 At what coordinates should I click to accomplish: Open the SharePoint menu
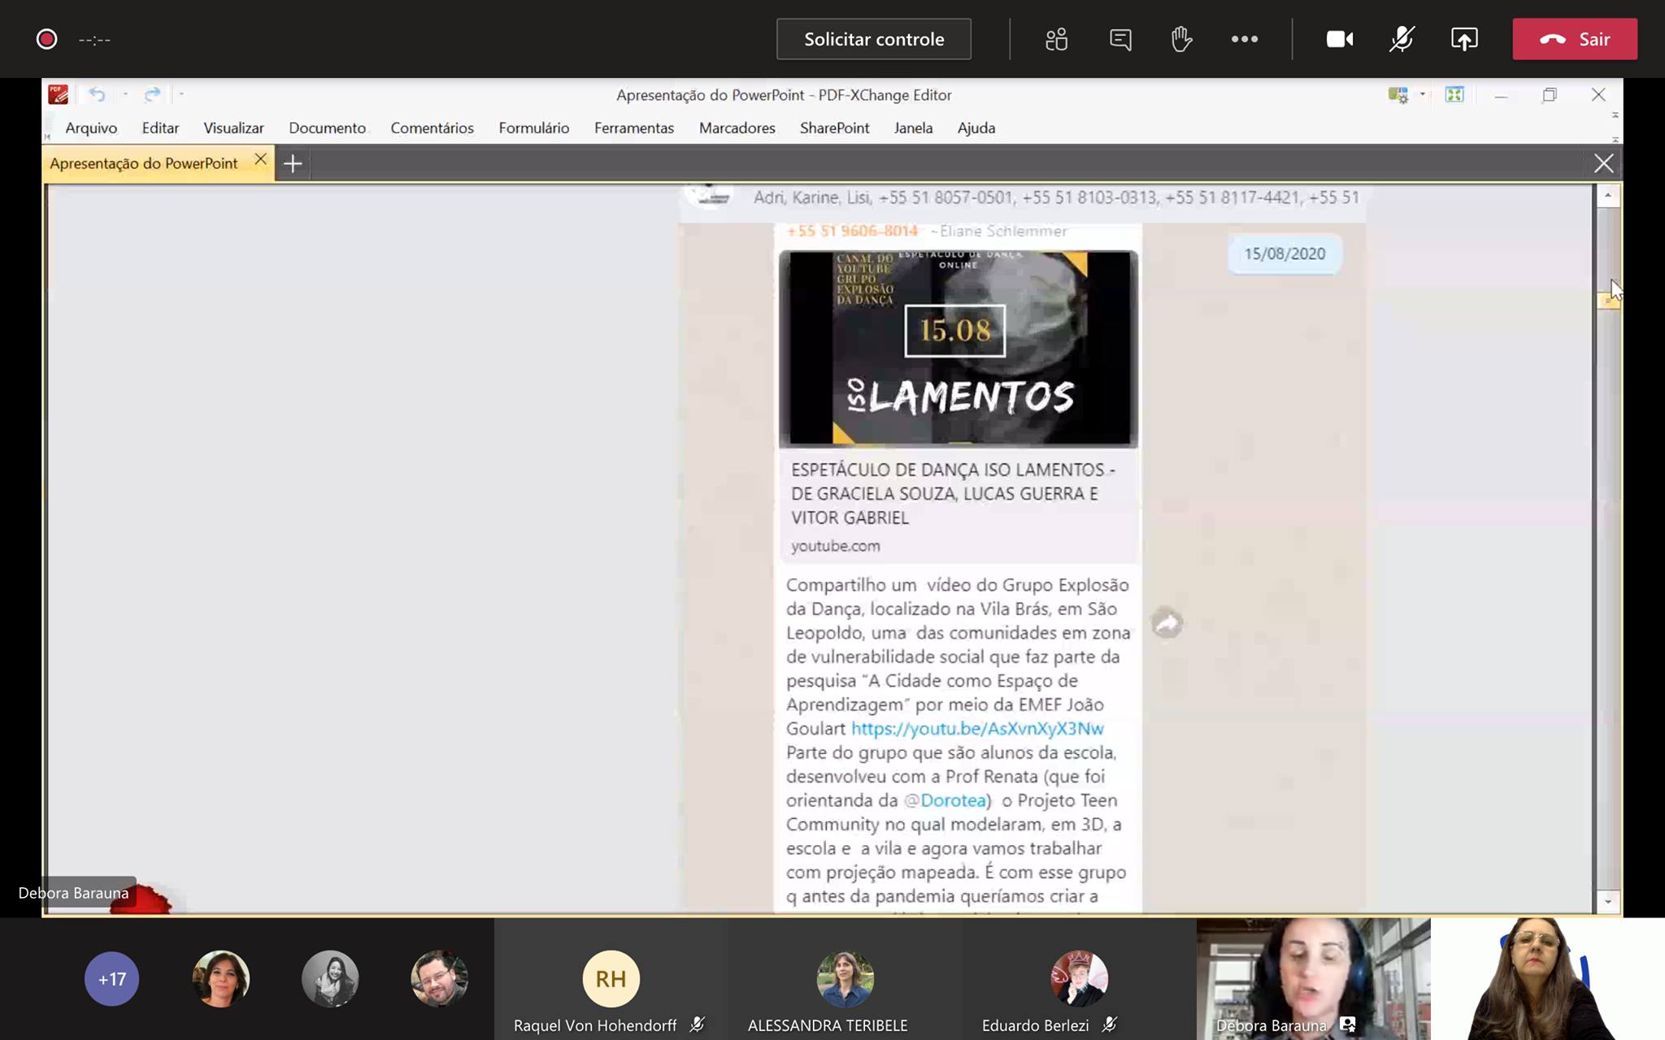coord(834,128)
